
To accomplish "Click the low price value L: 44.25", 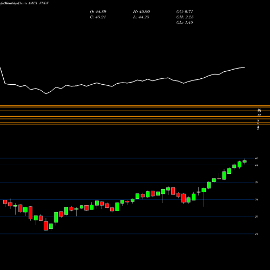I will tap(141, 17).
